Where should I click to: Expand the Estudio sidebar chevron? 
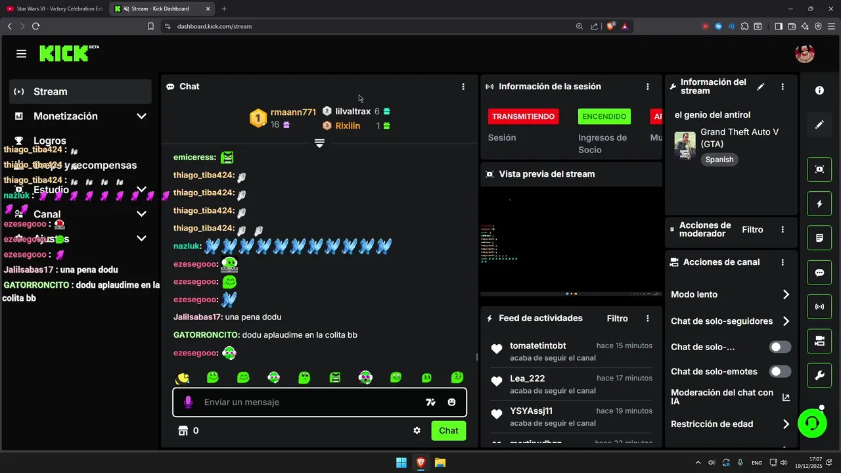tap(141, 190)
